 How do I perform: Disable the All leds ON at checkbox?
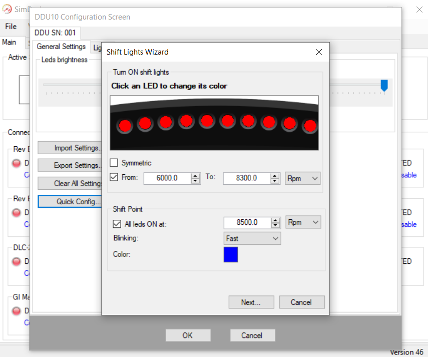point(117,224)
